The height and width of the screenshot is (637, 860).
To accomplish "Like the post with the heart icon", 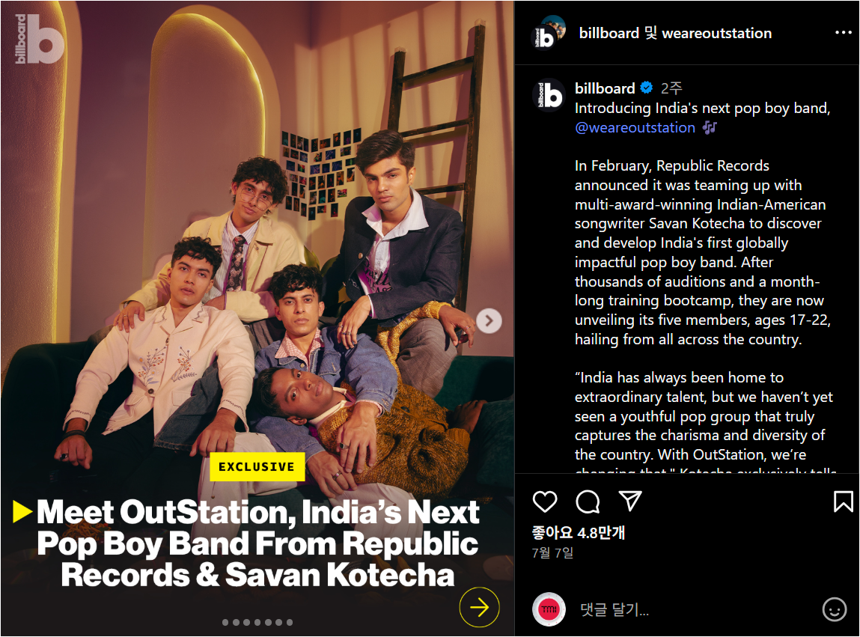I will pyautogui.click(x=545, y=502).
